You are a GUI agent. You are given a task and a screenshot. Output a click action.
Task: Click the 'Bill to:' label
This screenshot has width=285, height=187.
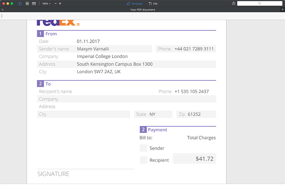[146, 138]
